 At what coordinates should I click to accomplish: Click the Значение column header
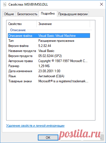[x=63, y=24]
